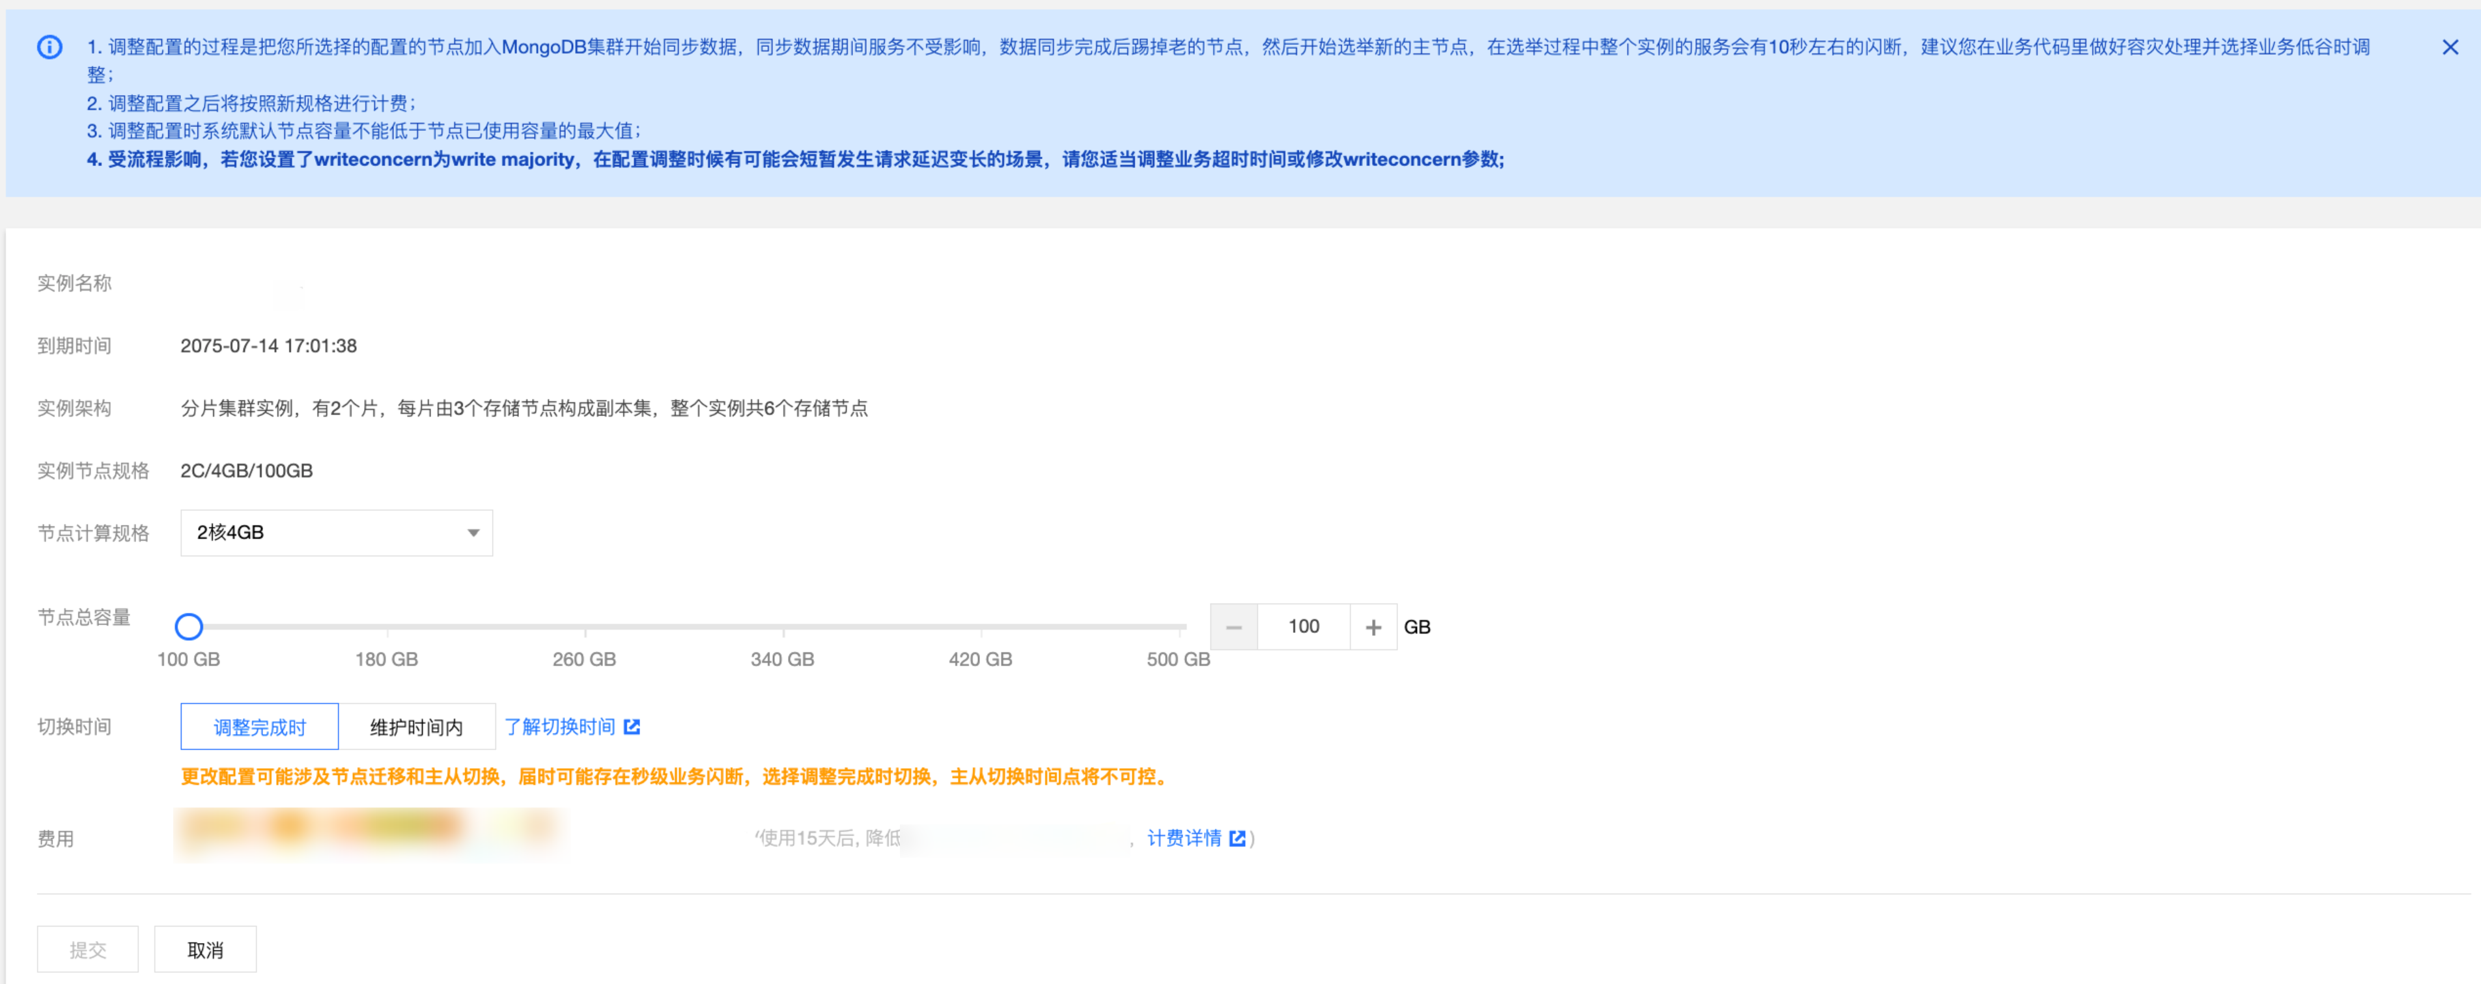Click the dropdown arrow of 节点计算规格

473,533
